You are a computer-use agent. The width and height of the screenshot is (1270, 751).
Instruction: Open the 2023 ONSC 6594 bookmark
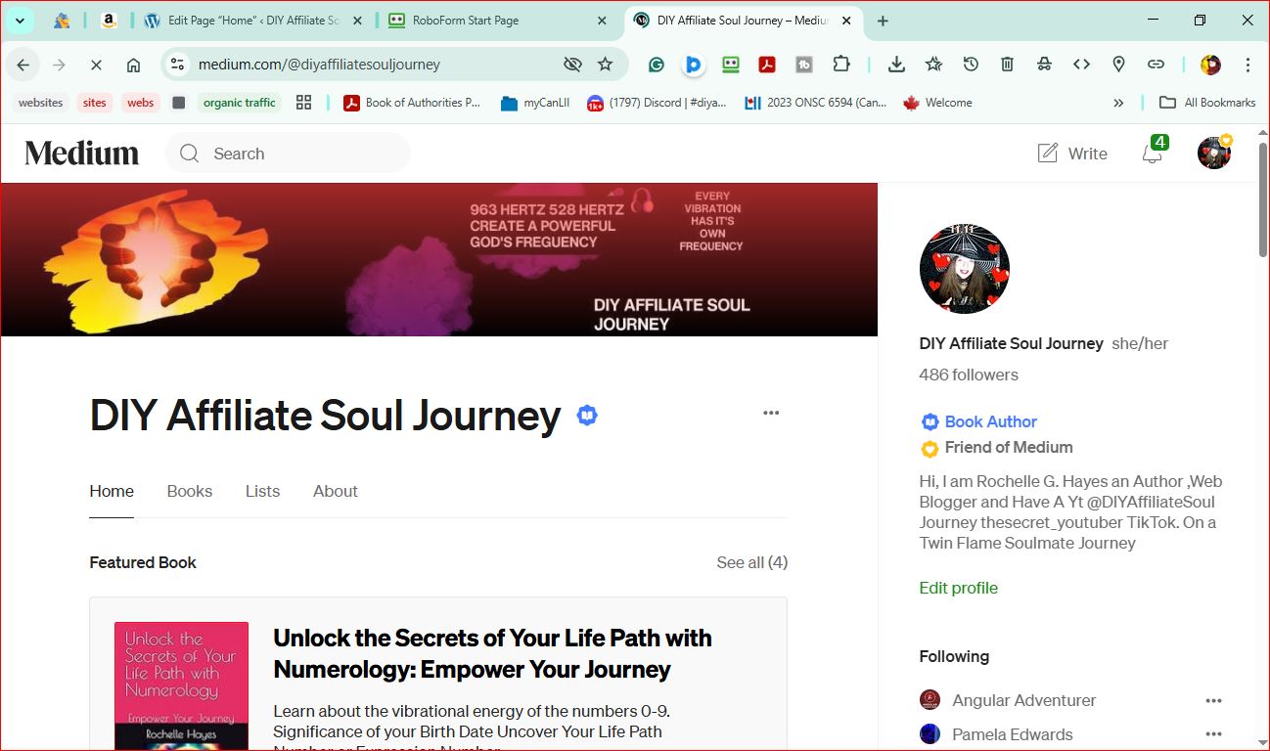815,103
